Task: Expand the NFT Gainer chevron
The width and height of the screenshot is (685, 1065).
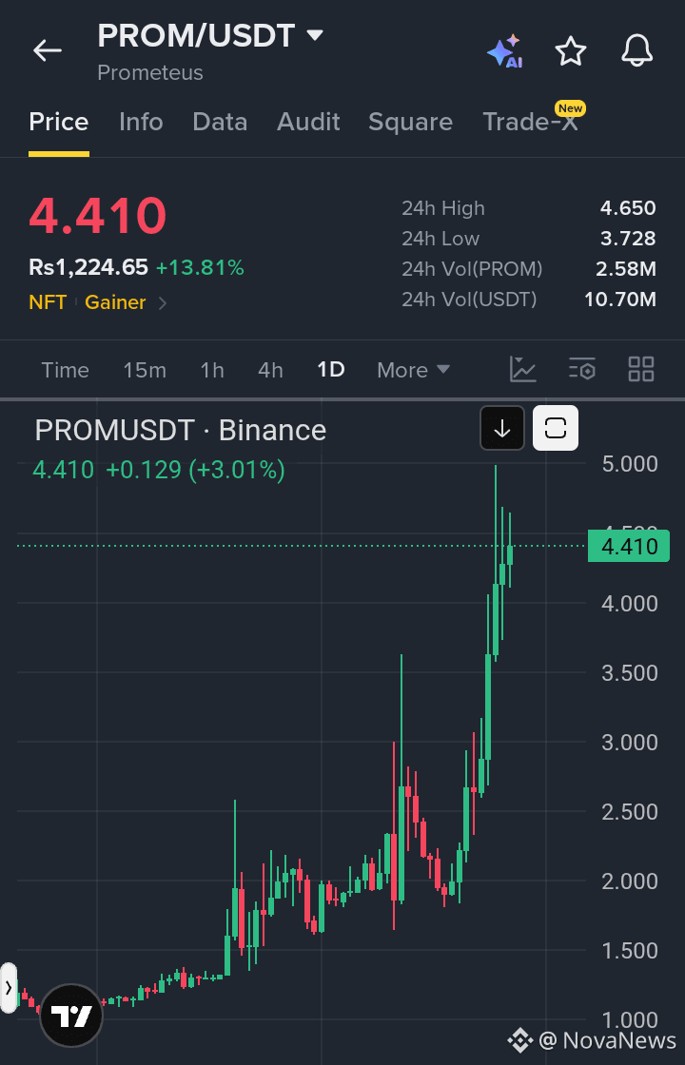Action: click(x=163, y=303)
